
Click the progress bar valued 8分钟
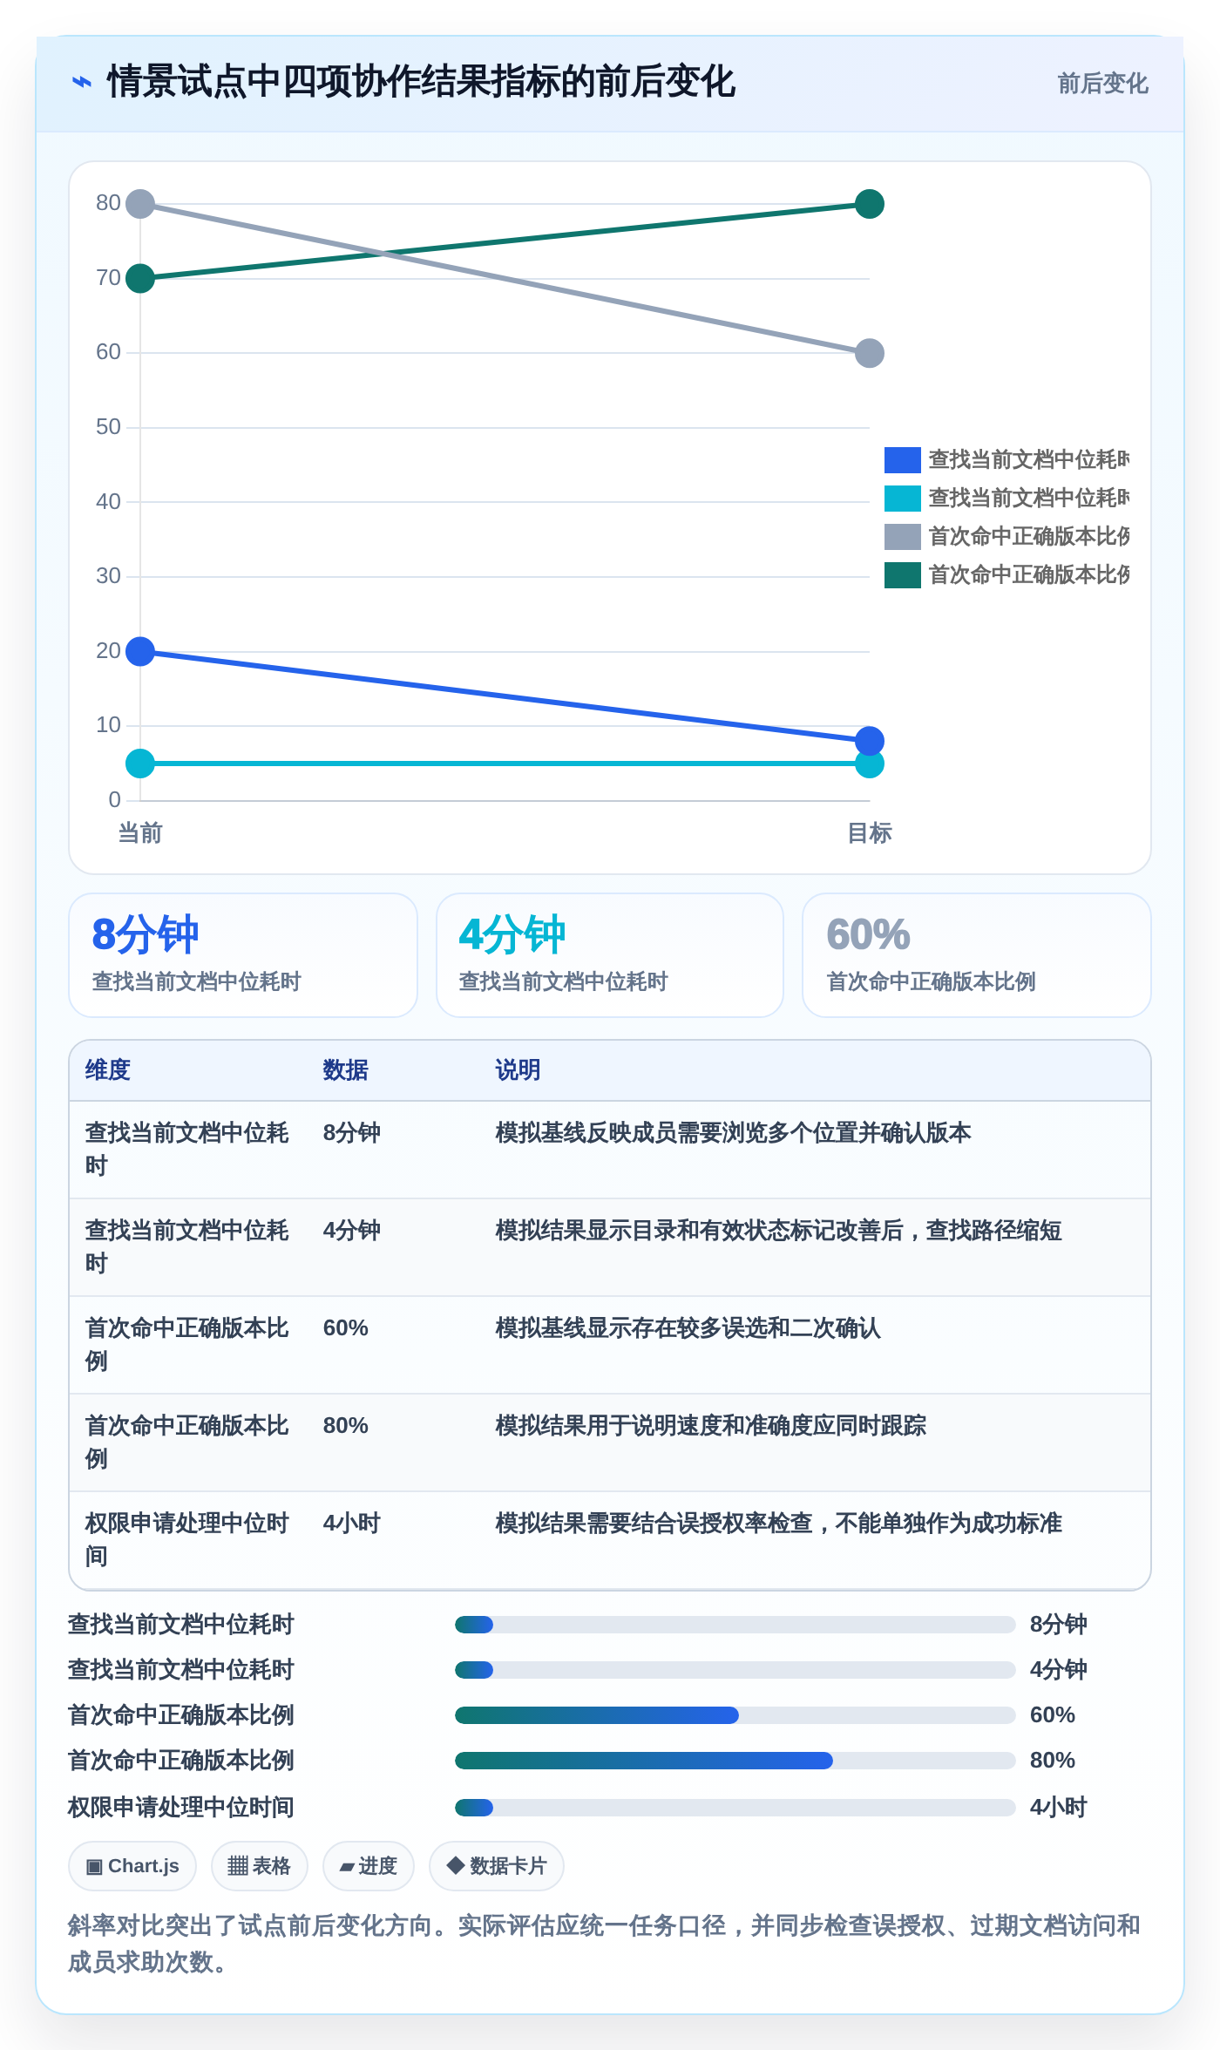pyautogui.click(x=735, y=1625)
